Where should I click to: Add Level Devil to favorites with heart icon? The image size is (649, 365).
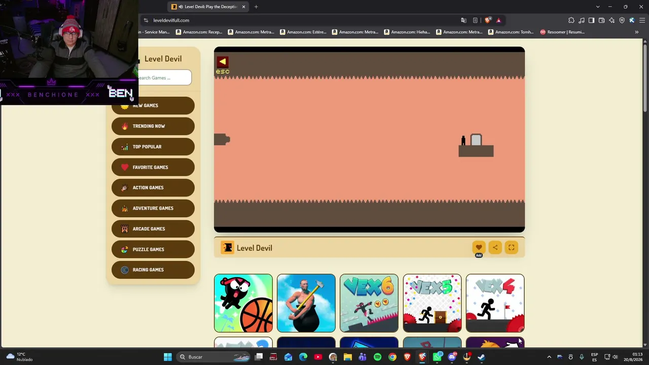tap(479, 247)
